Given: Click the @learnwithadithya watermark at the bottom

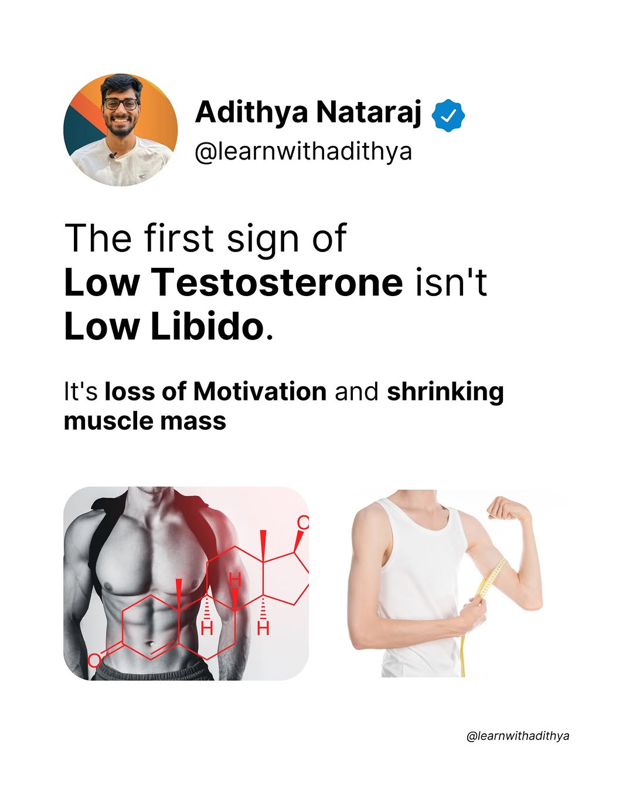Looking at the screenshot, I should 518,736.
